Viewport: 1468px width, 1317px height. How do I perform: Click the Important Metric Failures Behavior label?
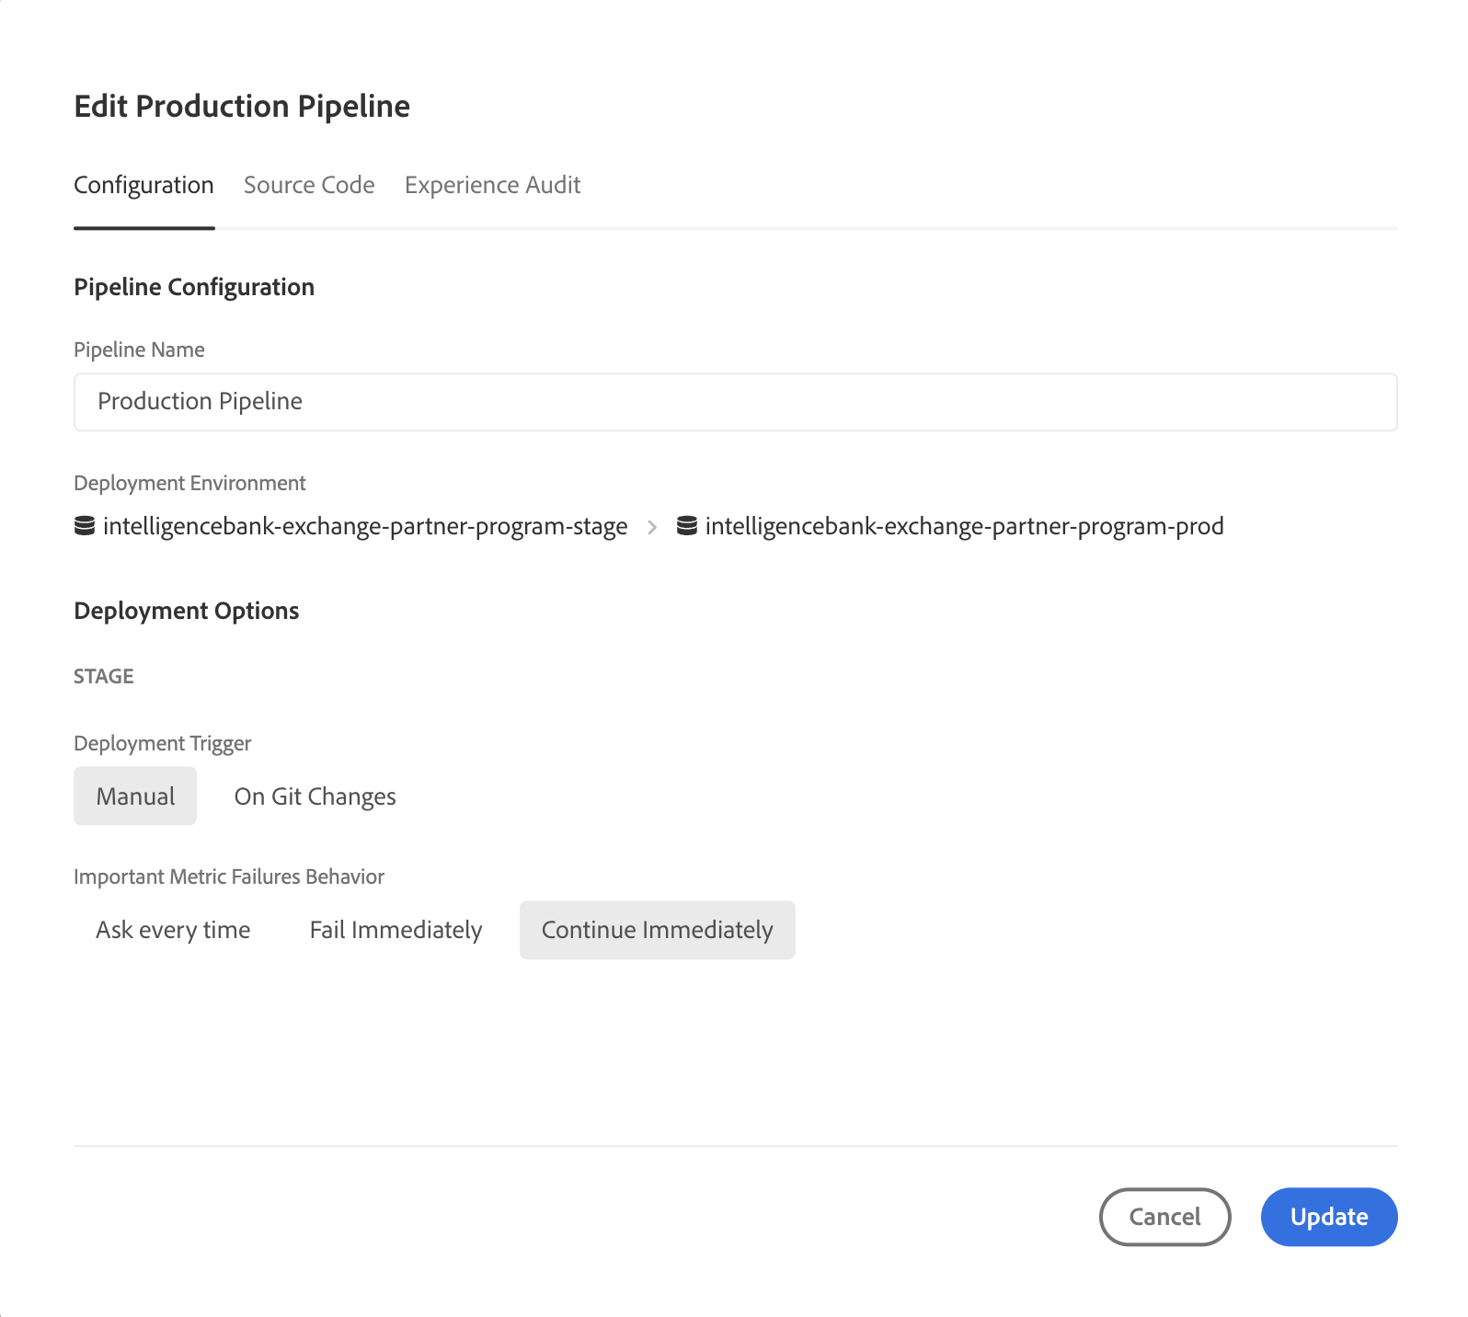tap(229, 876)
